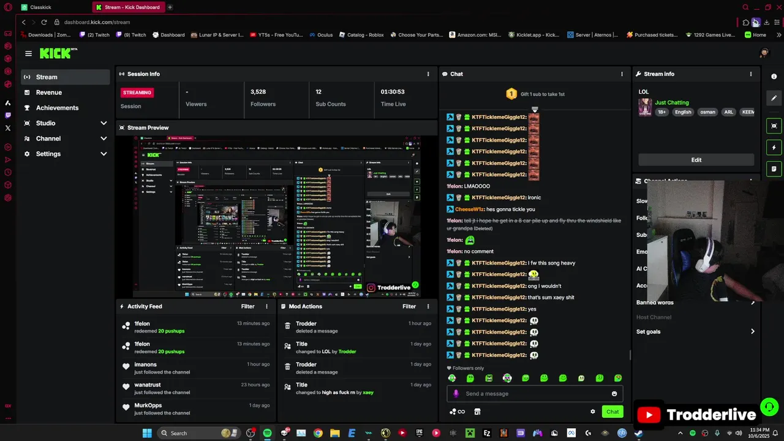Click xaey in the Mod Actions list
Screen dimensions: 784x441
coord(368,393)
